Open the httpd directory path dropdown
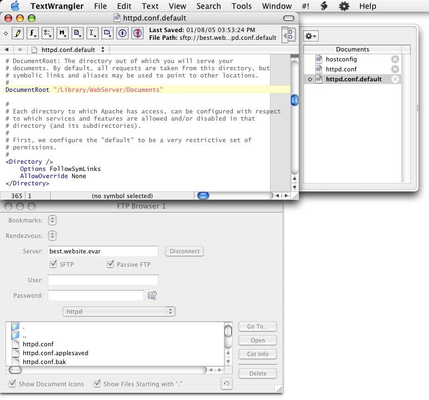The image size is (429, 400). click(119, 311)
